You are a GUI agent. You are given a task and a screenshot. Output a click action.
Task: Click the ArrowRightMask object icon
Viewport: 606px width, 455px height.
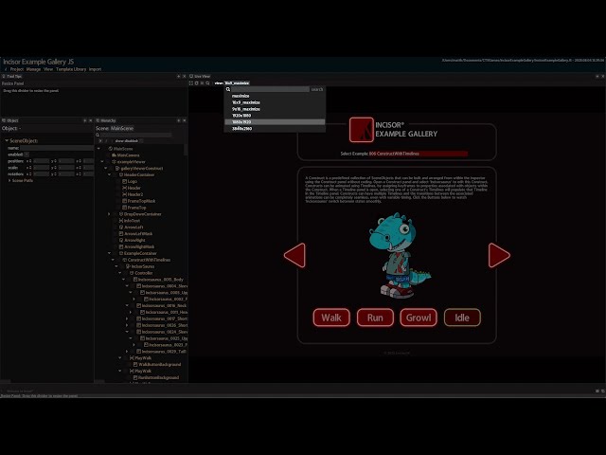(x=121, y=246)
